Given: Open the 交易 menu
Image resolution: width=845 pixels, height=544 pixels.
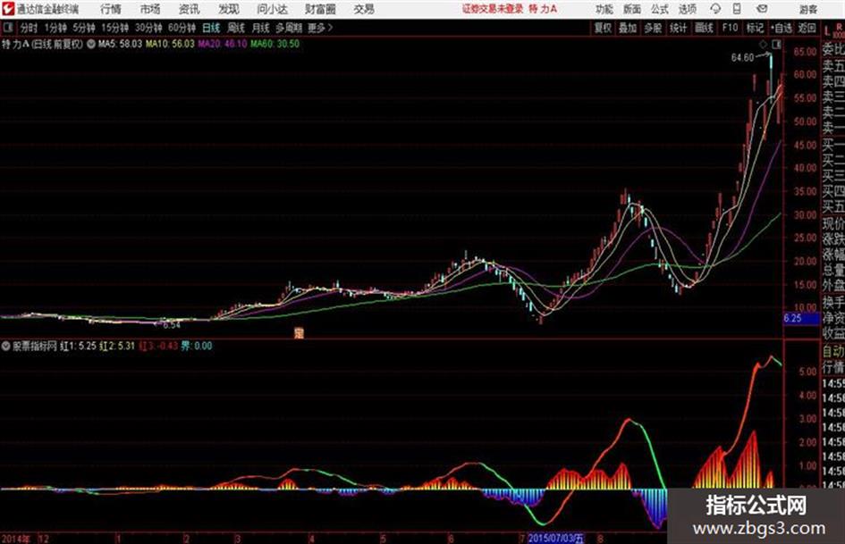Looking at the screenshot, I should coord(364,9).
